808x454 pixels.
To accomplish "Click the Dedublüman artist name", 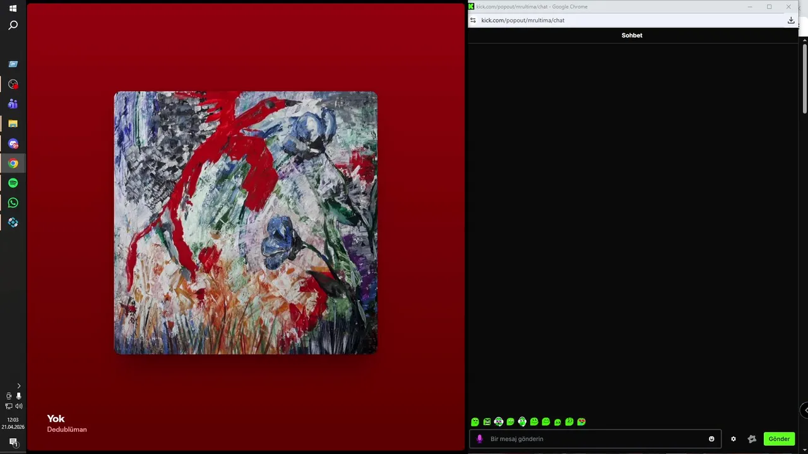I will [67, 429].
